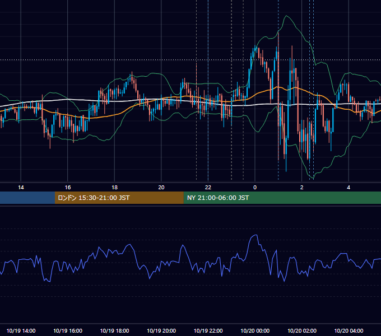
Task: Click the "20" hour label on price chart axis
Action: tap(161, 188)
